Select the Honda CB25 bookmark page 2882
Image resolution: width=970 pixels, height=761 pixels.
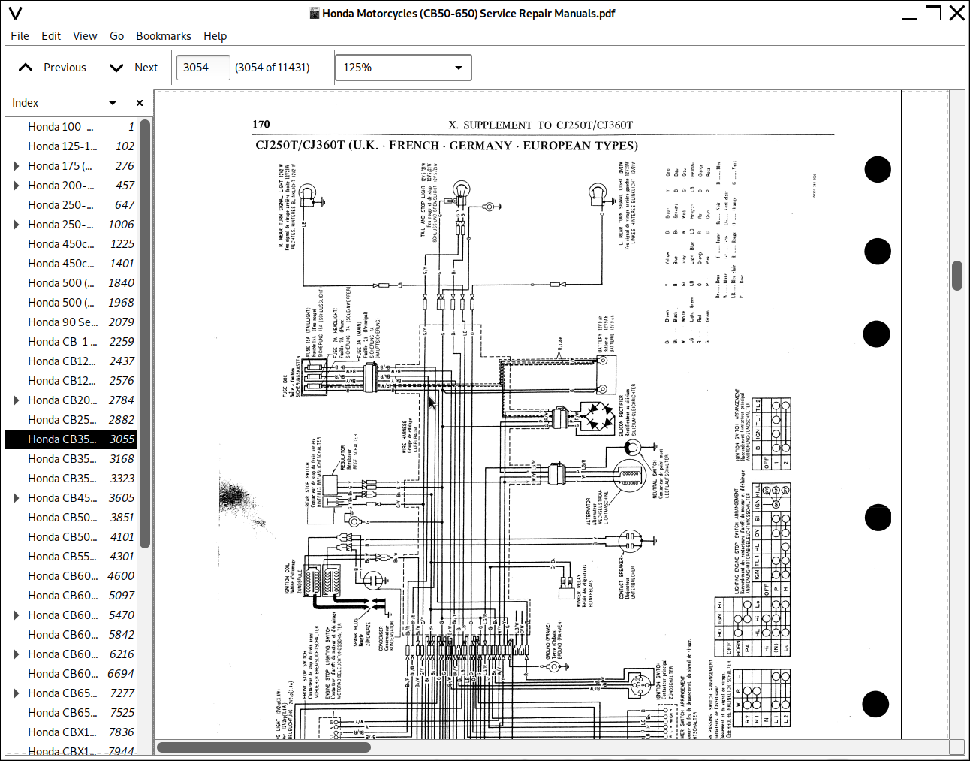click(x=71, y=420)
